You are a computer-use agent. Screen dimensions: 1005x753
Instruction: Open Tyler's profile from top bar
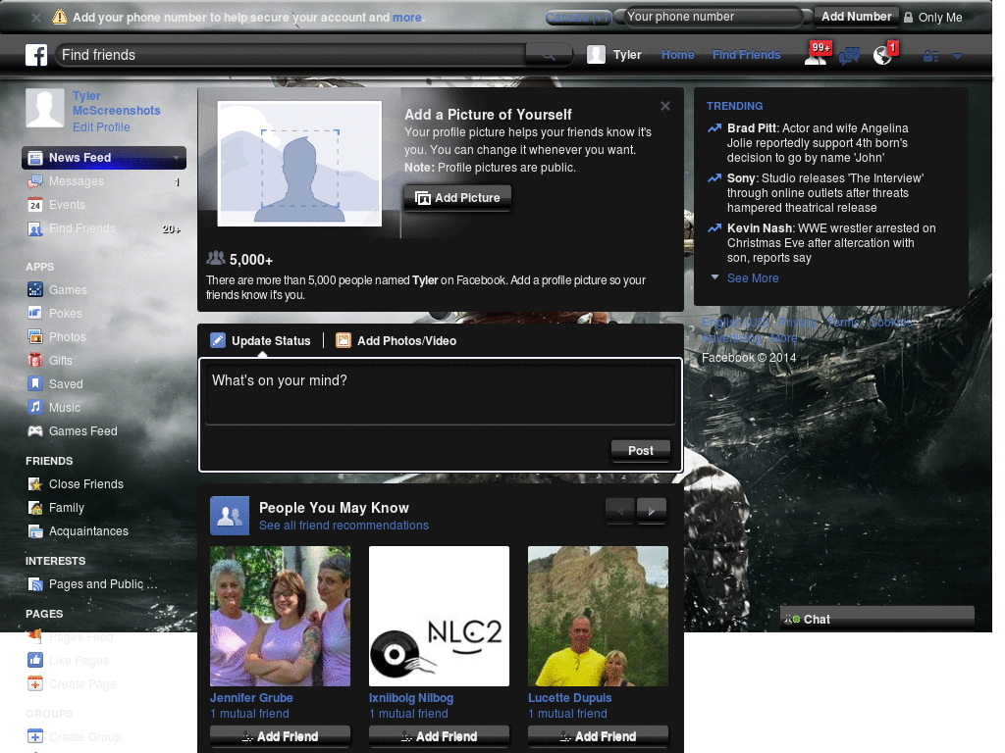point(614,55)
